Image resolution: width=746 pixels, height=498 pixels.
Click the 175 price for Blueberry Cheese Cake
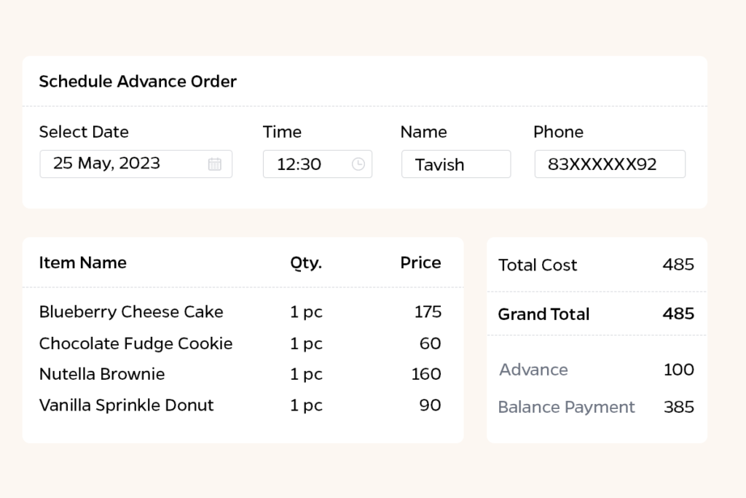coord(428,312)
